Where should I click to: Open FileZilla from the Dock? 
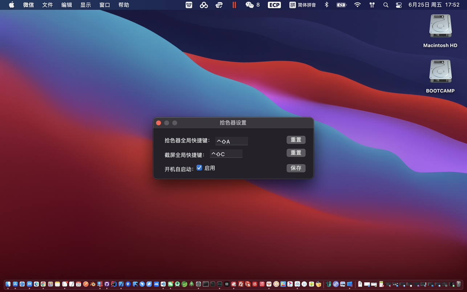[241, 284]
